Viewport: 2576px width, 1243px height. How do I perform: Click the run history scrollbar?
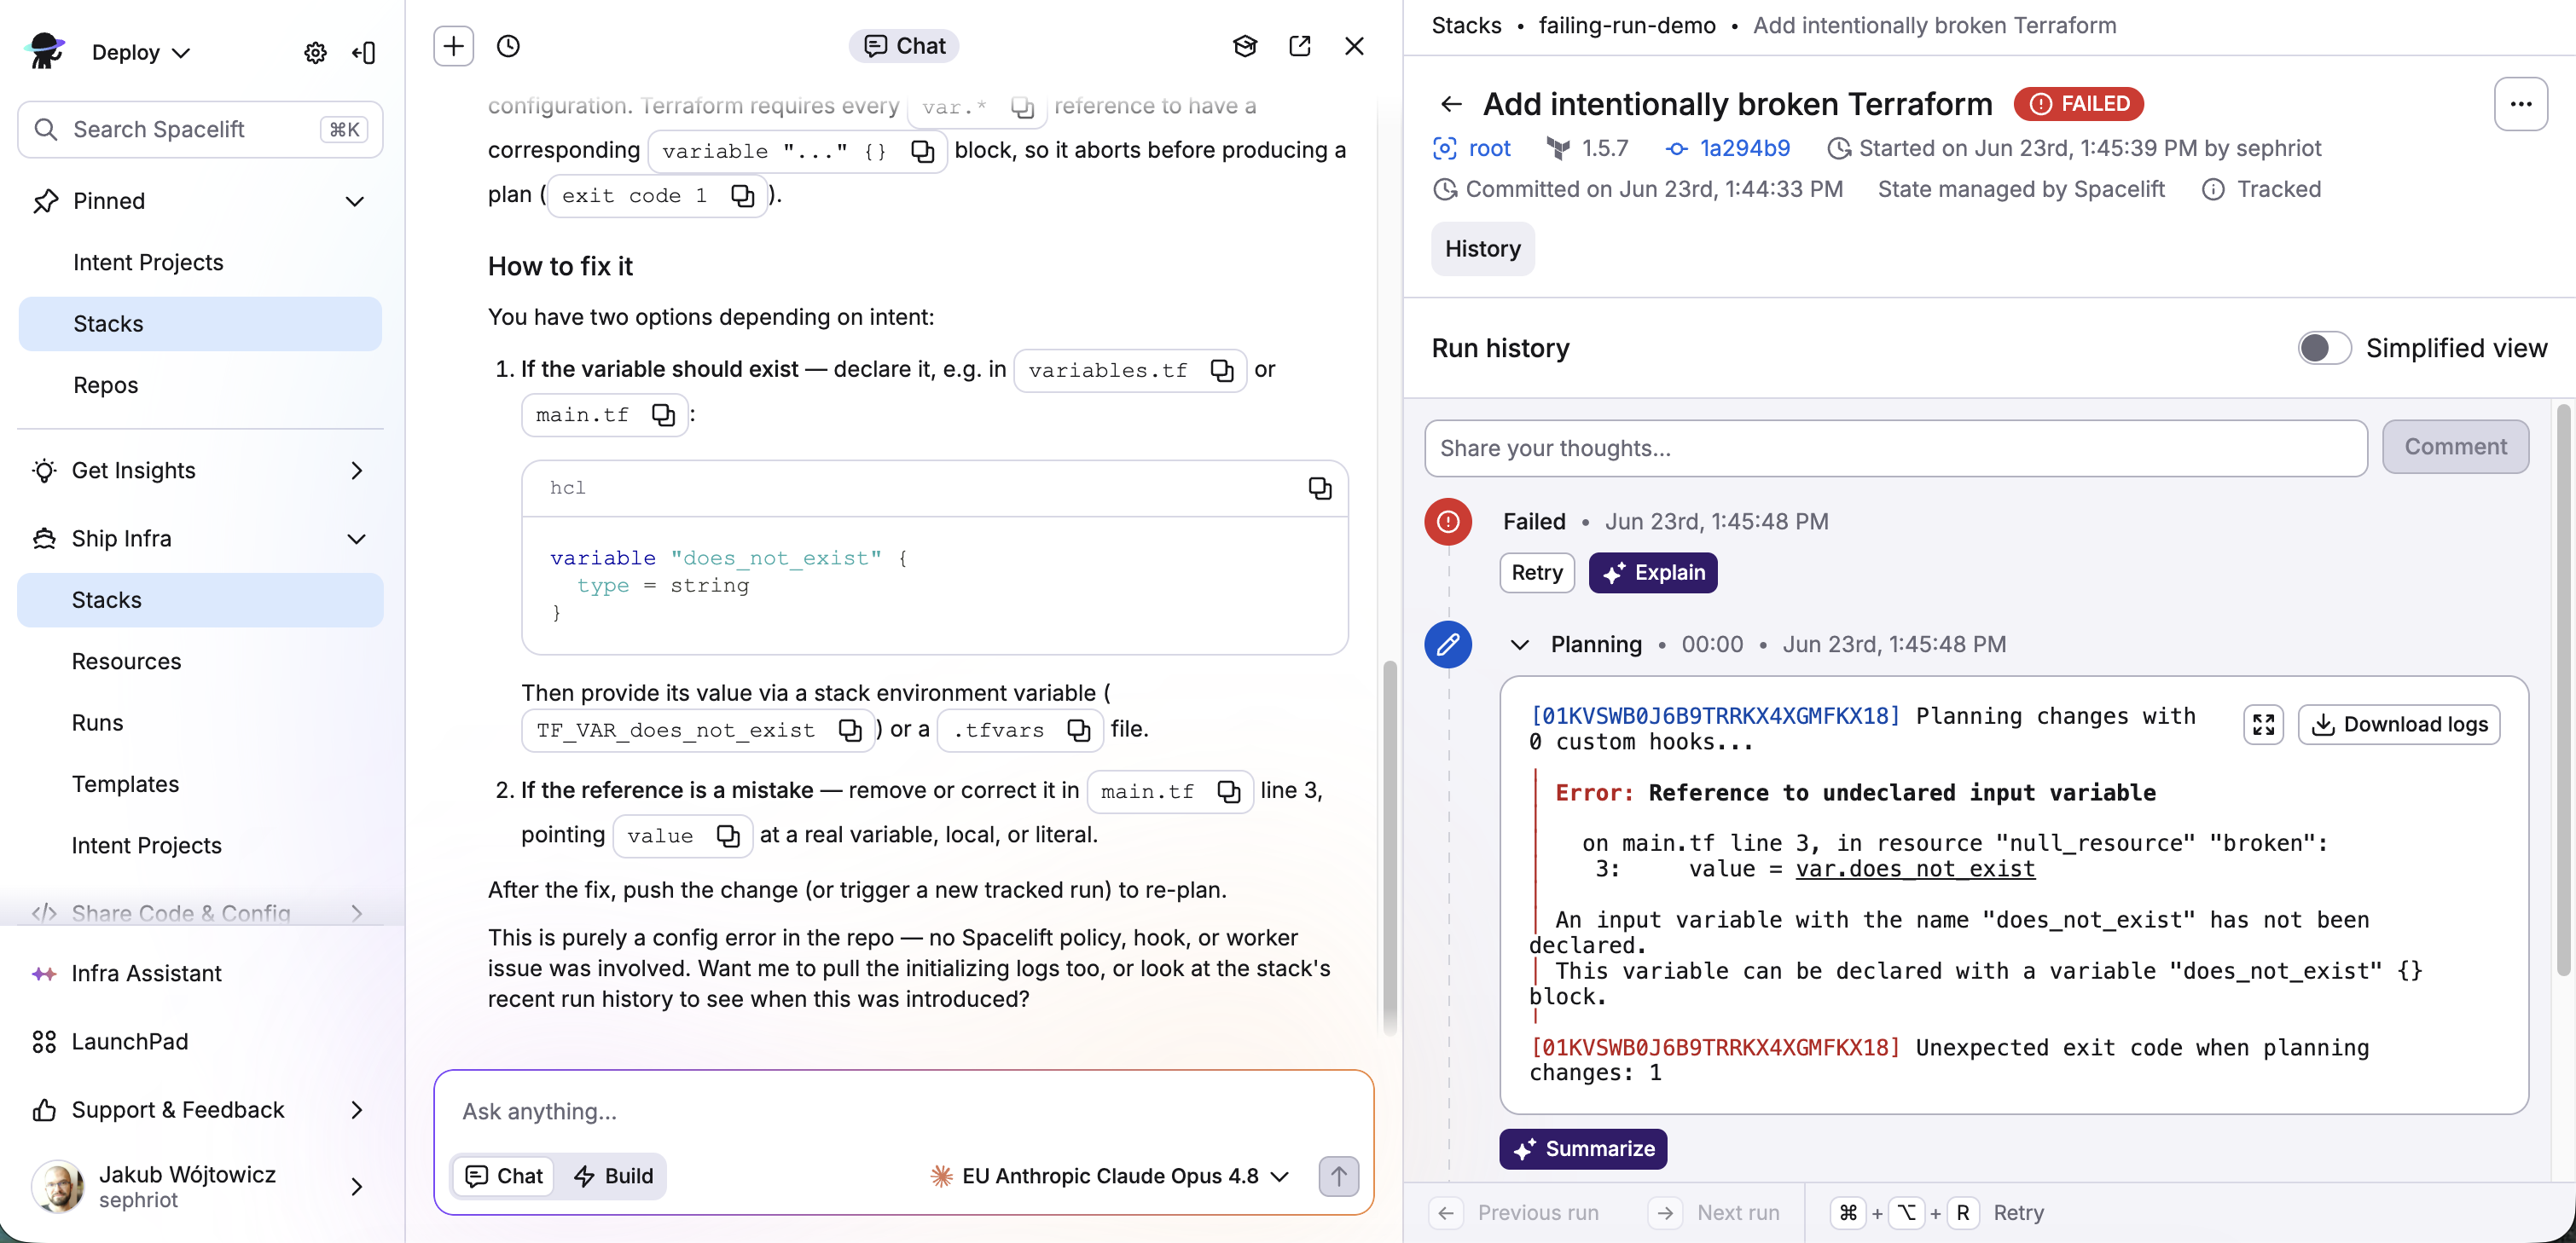click(2562, 690)
